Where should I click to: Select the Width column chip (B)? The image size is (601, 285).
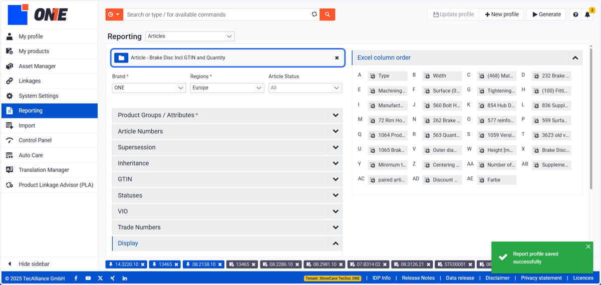[x=442, y=76]
